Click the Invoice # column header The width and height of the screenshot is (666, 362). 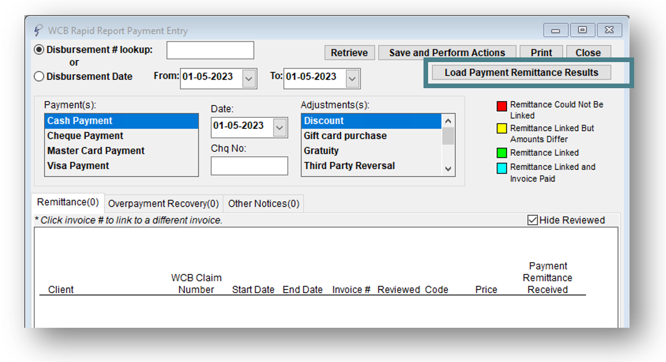click(351, 289)
